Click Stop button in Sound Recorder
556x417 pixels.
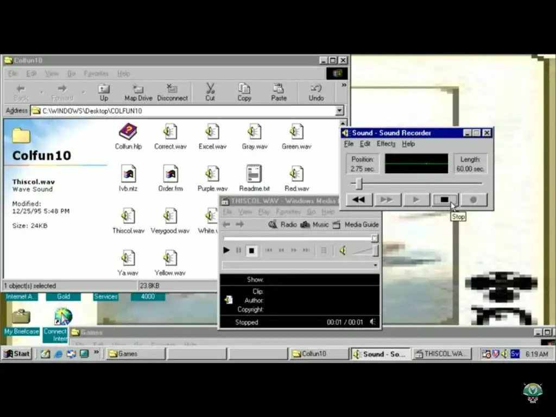(x=445, y=200)
